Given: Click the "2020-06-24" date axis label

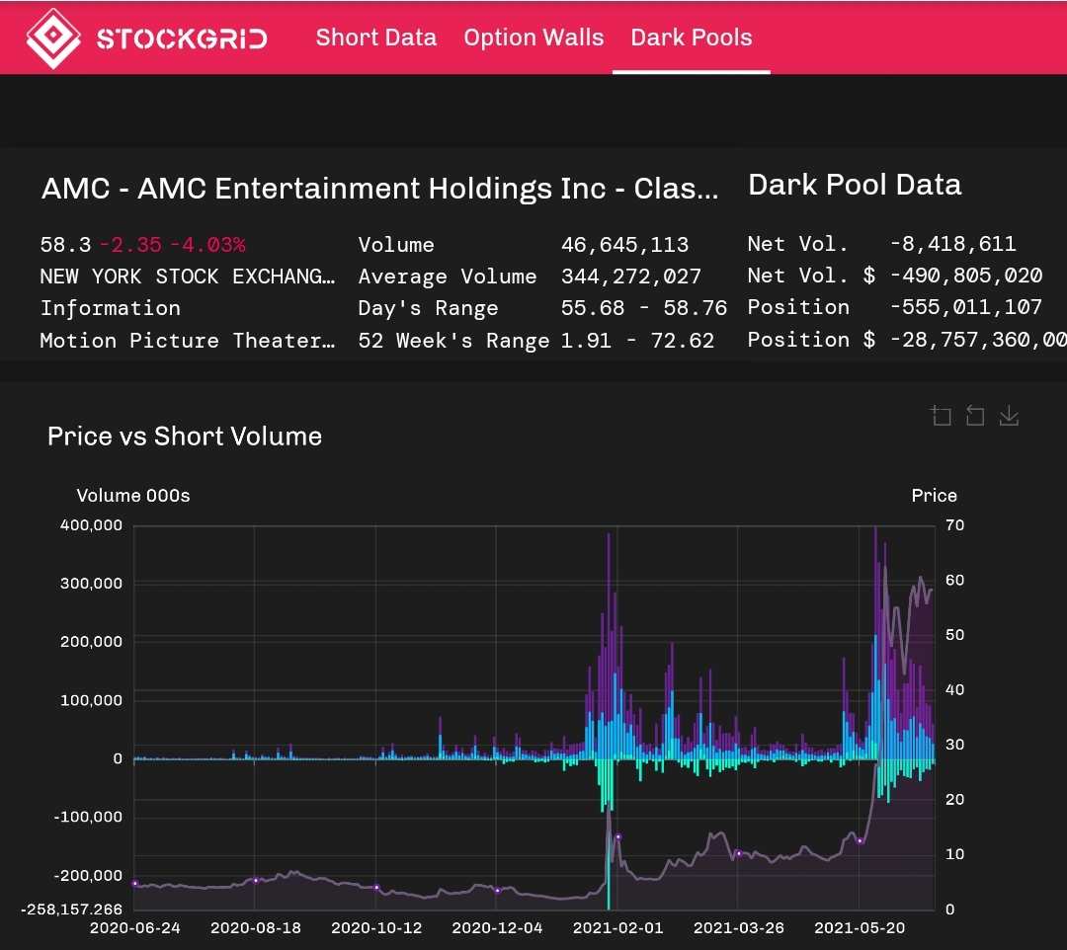Looking at the screenshot, I should coord(134,928).
